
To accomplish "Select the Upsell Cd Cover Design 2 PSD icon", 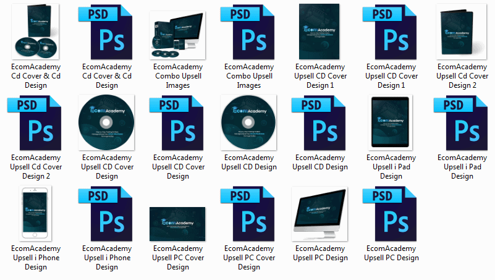I will [36, 124].
